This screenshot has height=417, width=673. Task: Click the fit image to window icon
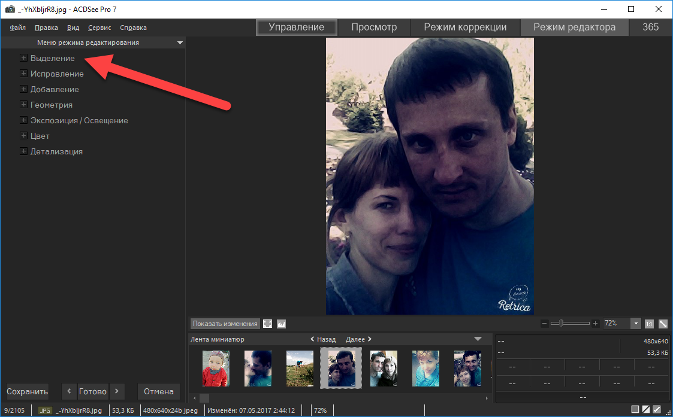pyautogui.click(x=663, y=324)
